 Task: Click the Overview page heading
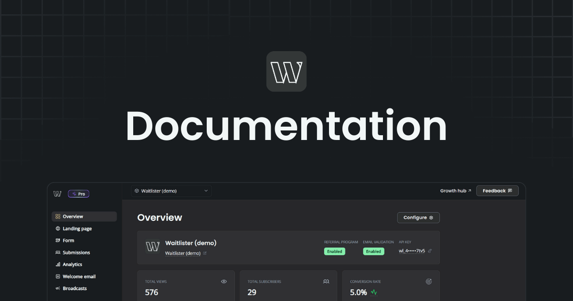pos(159,217)
